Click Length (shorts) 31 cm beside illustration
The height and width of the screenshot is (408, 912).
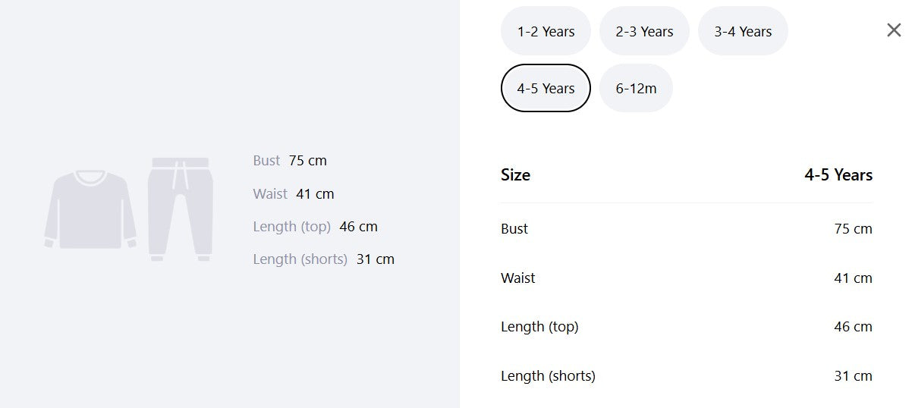pyautogui.click(x=323, y=259)
